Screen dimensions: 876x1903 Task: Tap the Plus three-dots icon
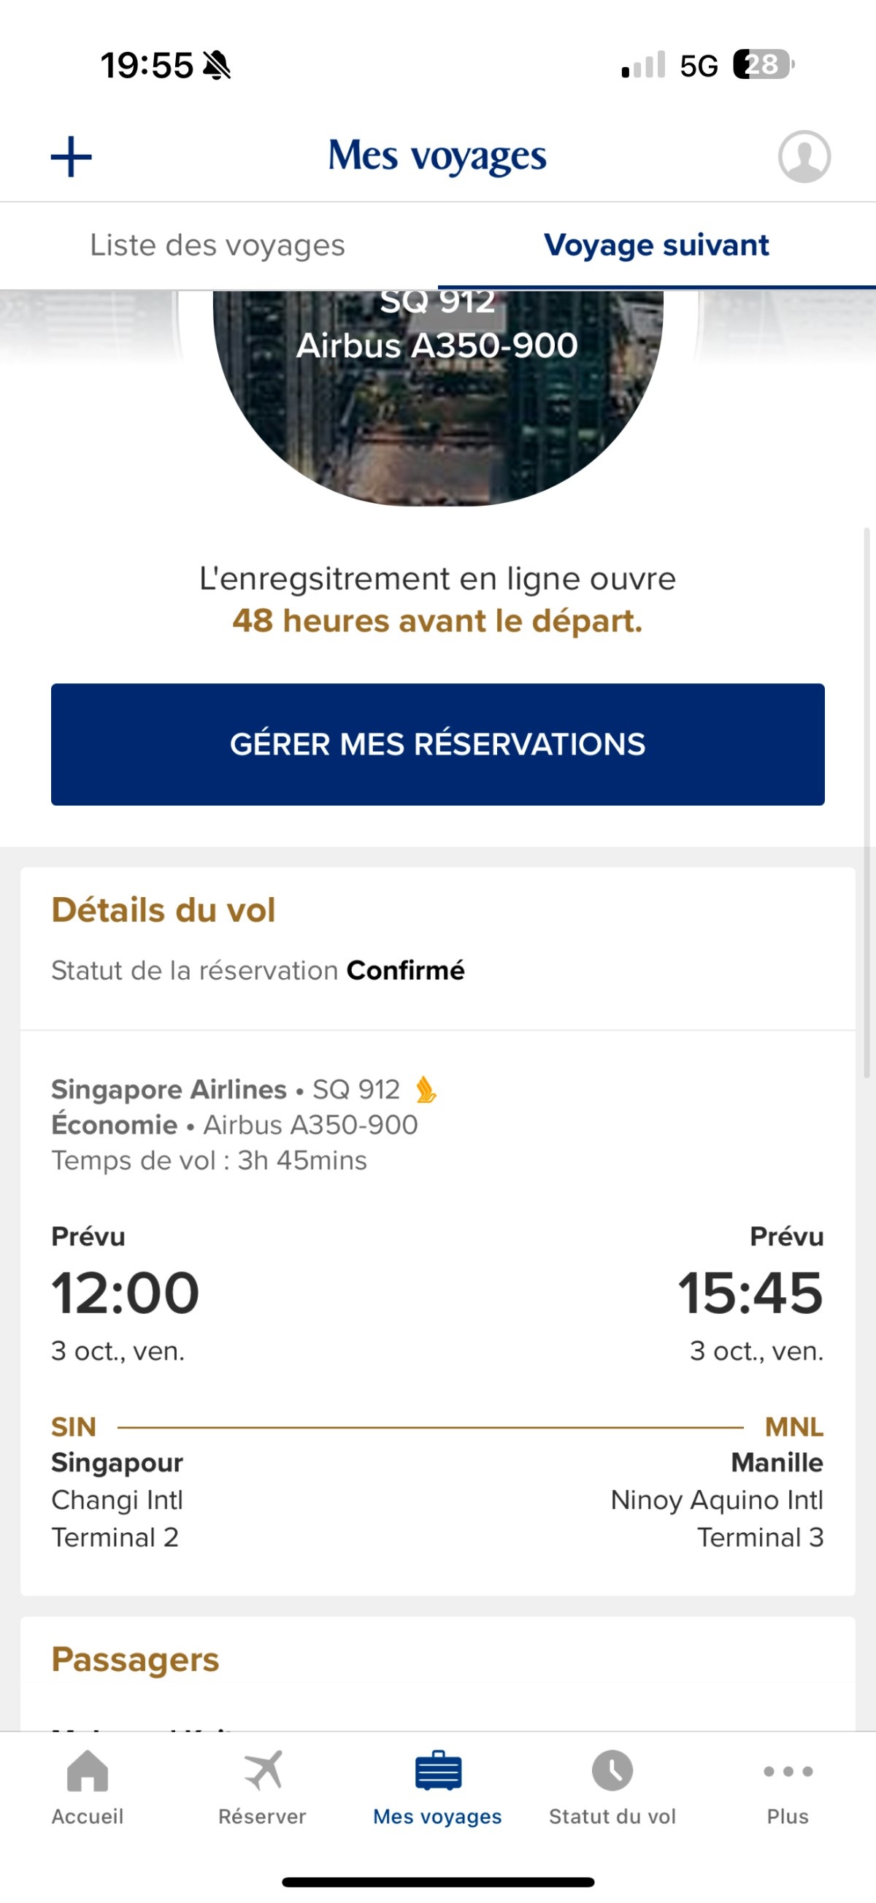788,1772
